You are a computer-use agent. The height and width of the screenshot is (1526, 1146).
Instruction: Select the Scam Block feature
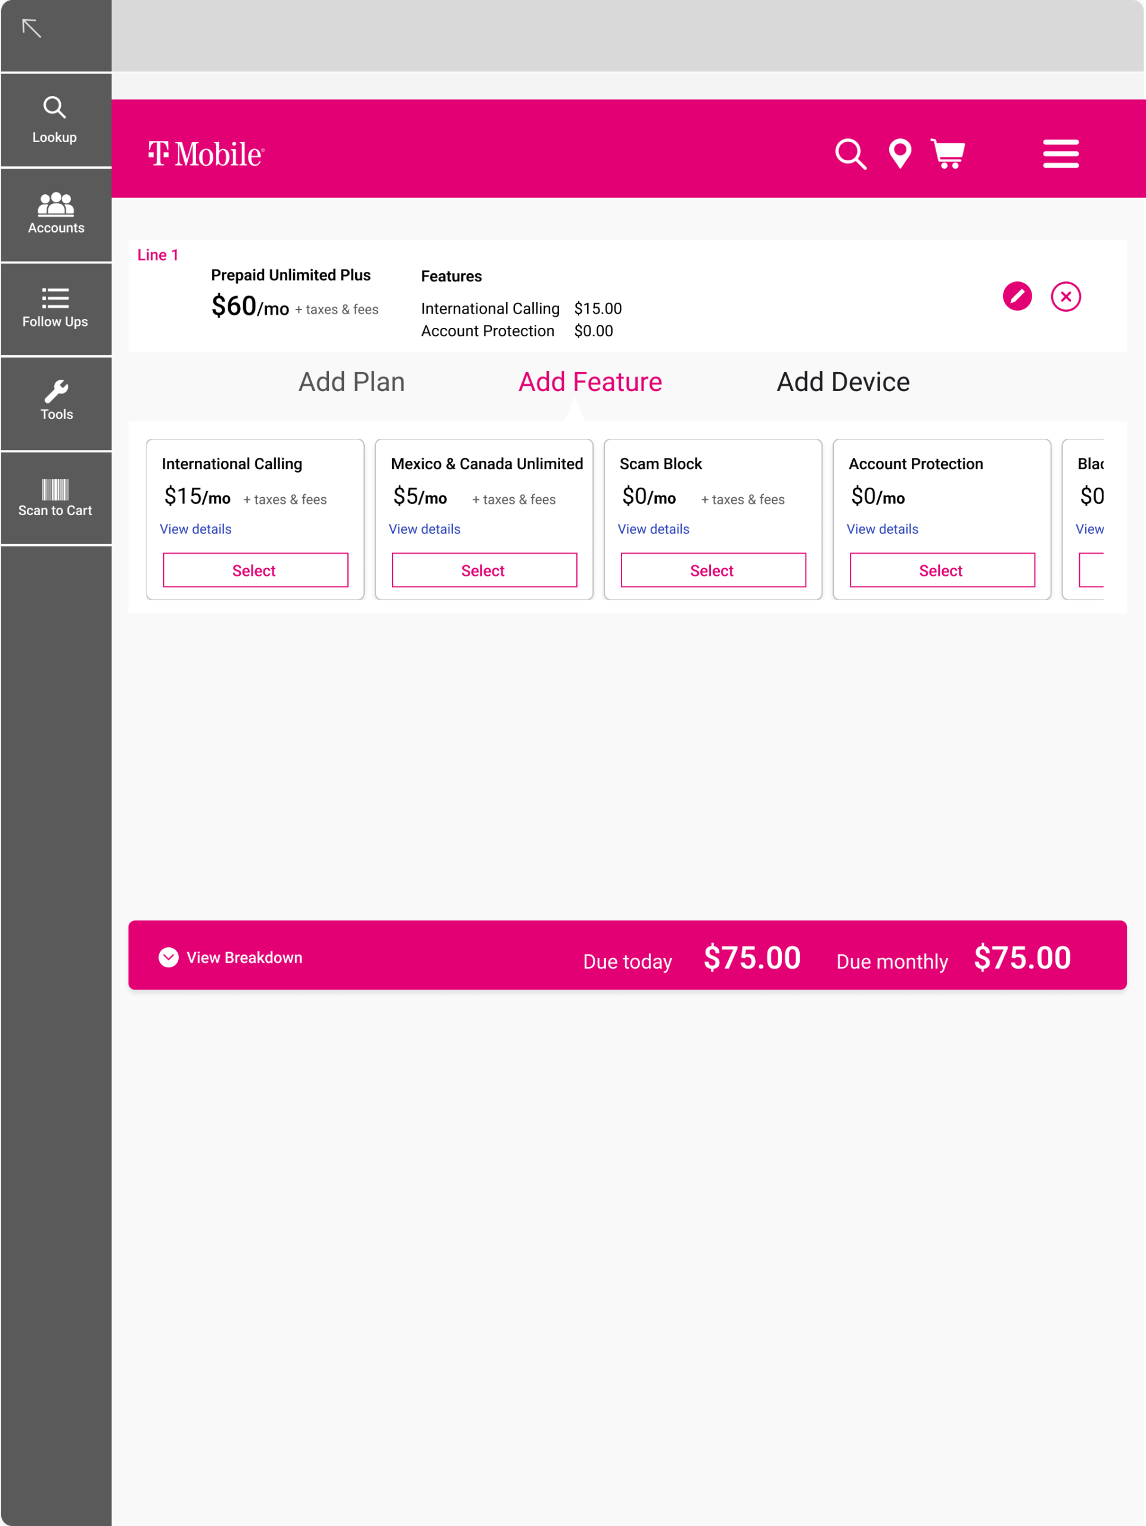(x=713, y=570)
